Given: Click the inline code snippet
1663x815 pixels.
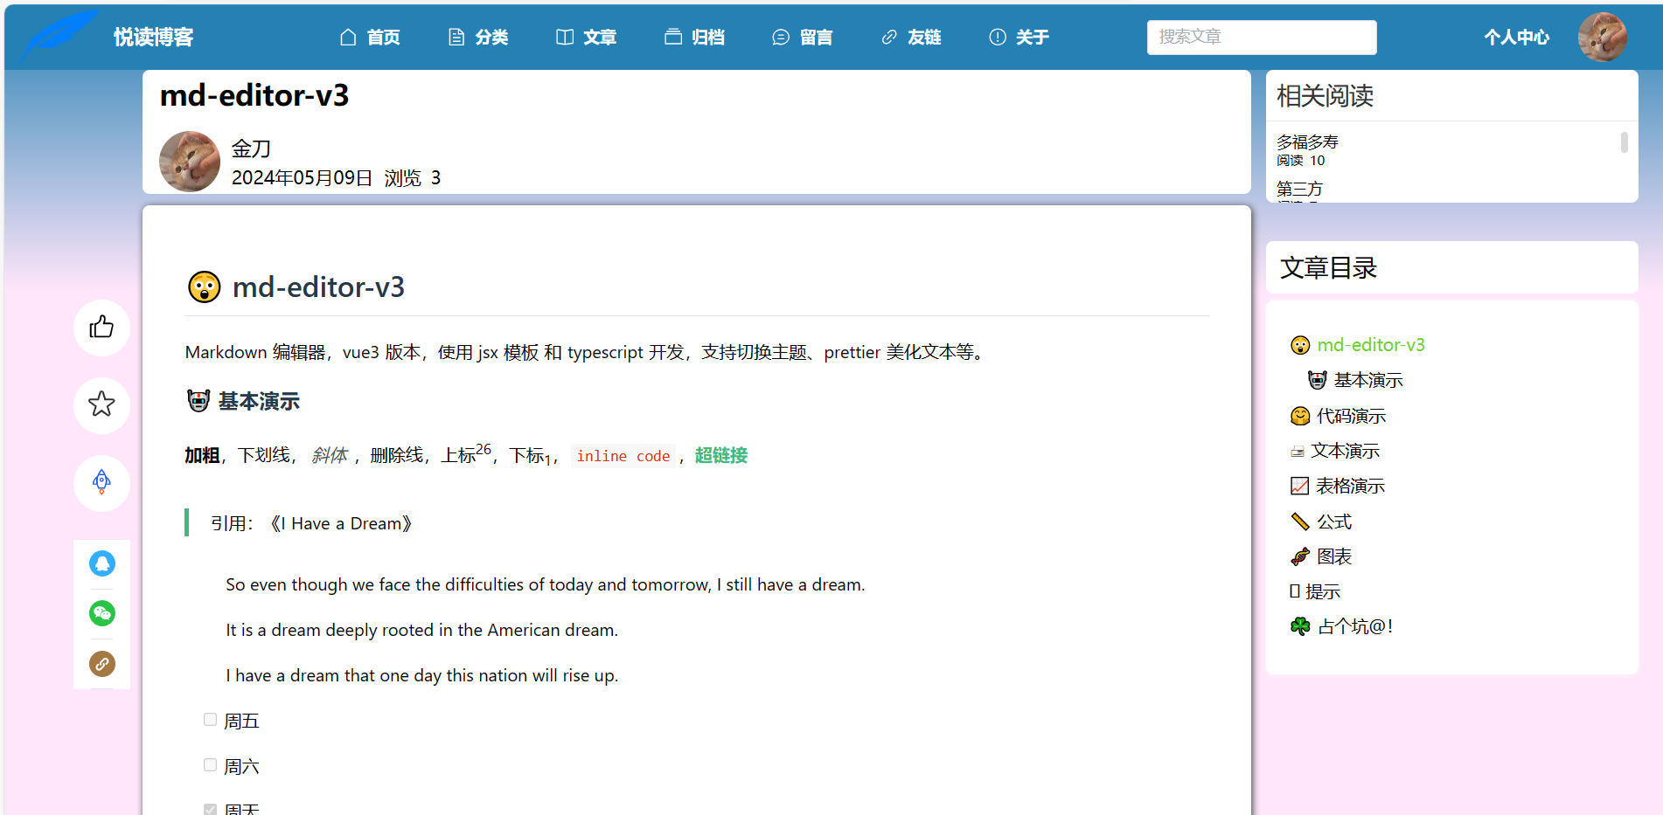Looking at the screenshot, I should (x=623, y=456).
